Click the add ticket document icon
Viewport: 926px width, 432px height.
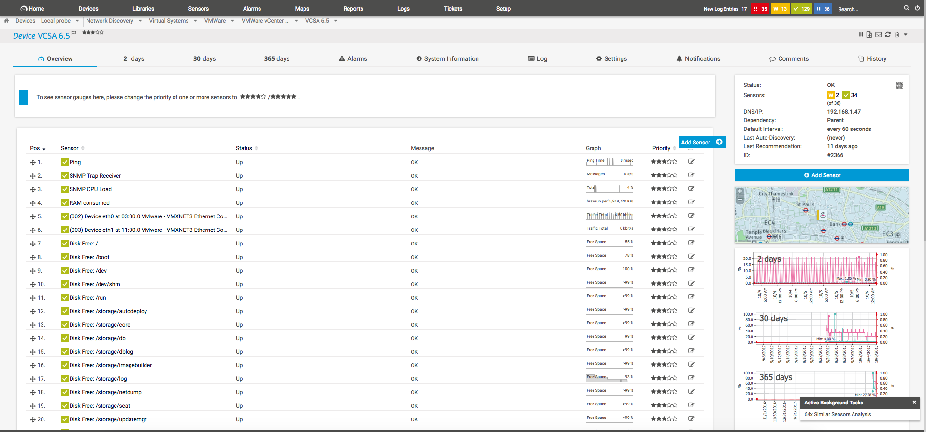coord(869,35)
